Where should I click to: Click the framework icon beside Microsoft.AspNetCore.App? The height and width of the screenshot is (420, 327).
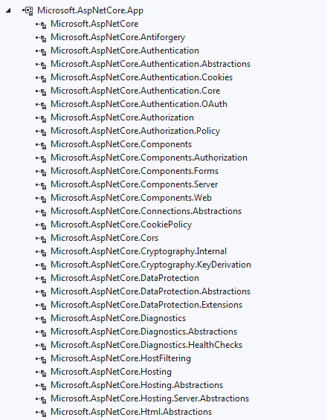(27, 10)
